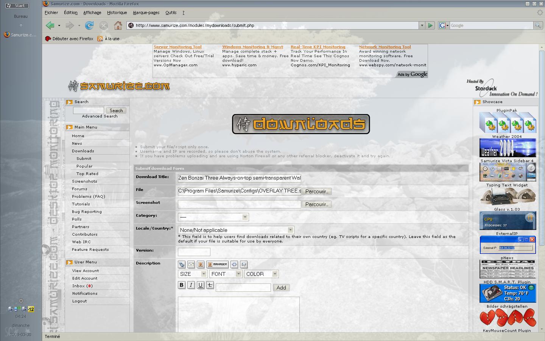545x341 pixels.
Task: Open the Locale/Country dropdown
Action: coord(236,230)
